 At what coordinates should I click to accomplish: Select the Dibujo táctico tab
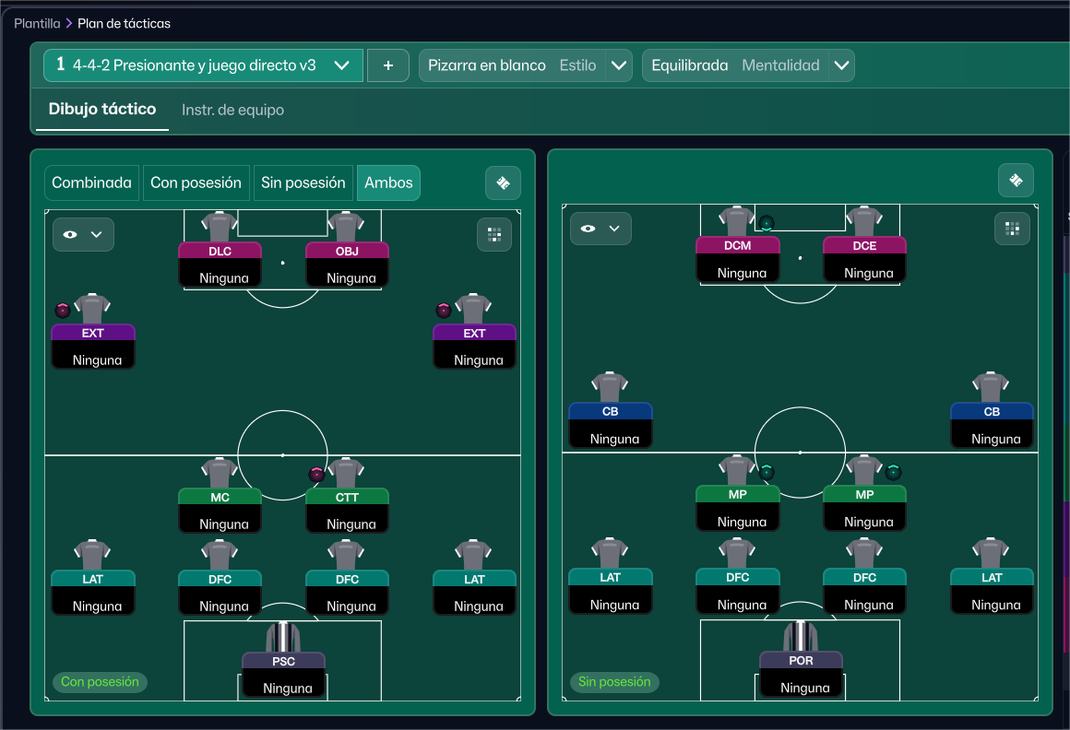102,109
